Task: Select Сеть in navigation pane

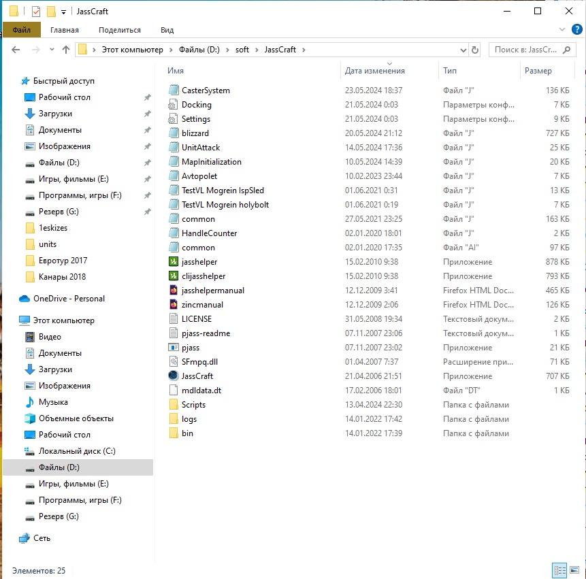Action: [42, 538]
